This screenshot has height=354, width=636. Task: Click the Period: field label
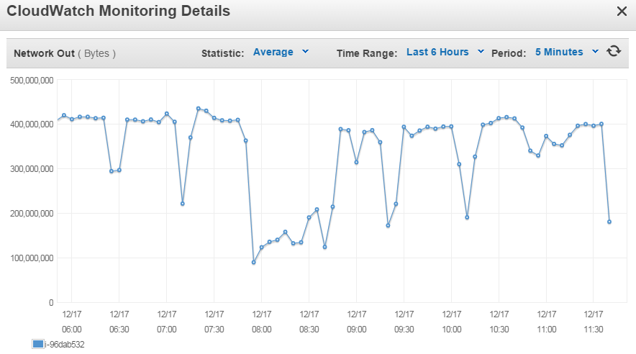tap(509, 53)
